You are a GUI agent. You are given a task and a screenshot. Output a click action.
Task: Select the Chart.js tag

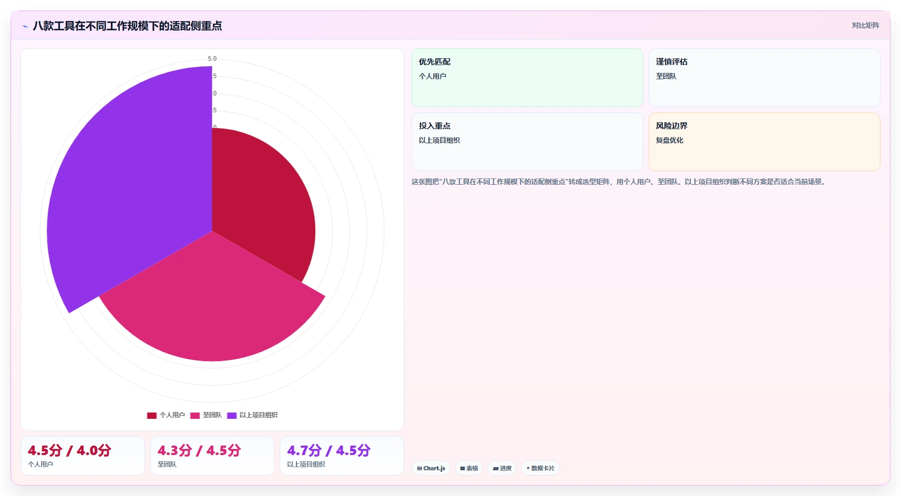pyautogui.click(x=431, y=468)
